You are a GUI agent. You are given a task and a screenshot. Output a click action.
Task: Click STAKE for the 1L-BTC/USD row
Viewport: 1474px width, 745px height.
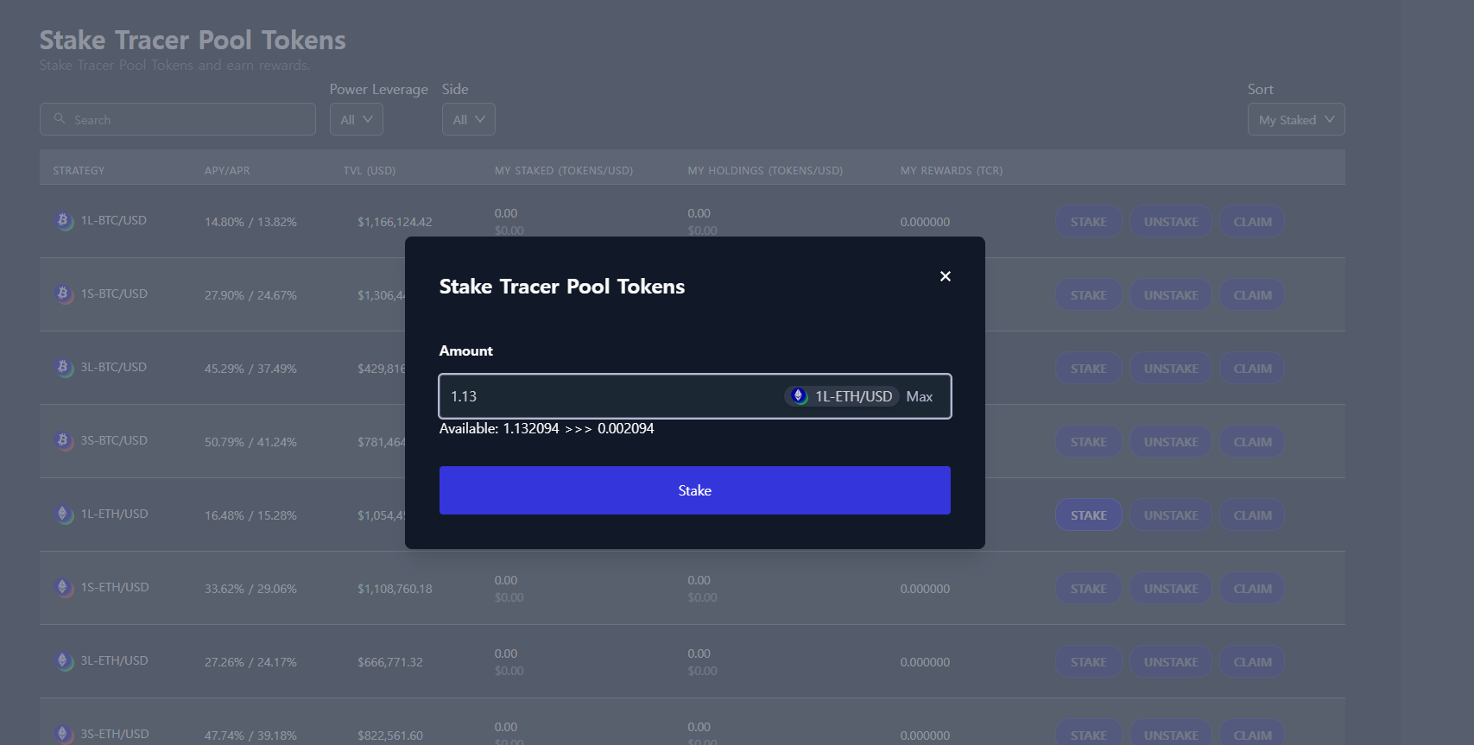click(x=1089, y=222)
